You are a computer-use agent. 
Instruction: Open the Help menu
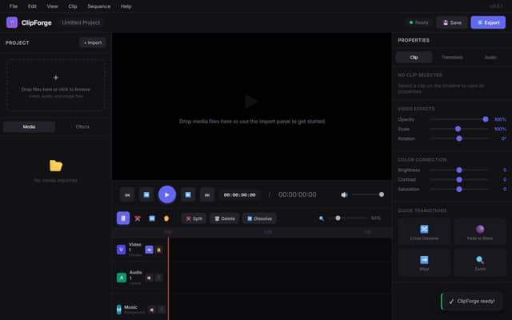pos(126,6)
